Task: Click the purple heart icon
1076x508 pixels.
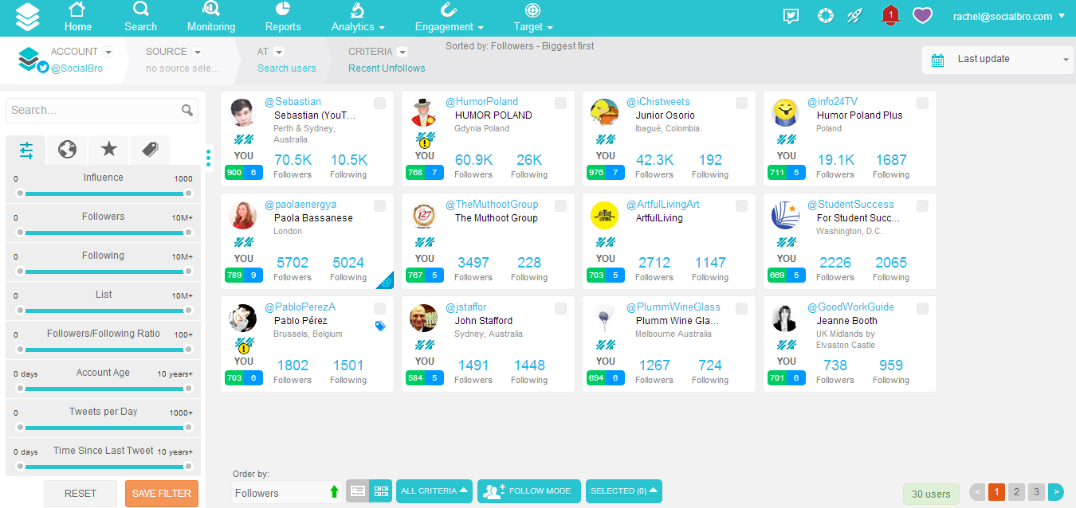Action: click(x=922, y=15)
